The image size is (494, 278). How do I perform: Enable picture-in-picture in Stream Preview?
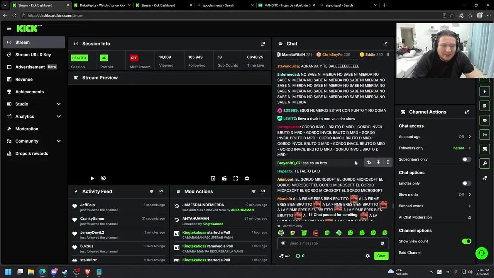[x=213, y=178]
